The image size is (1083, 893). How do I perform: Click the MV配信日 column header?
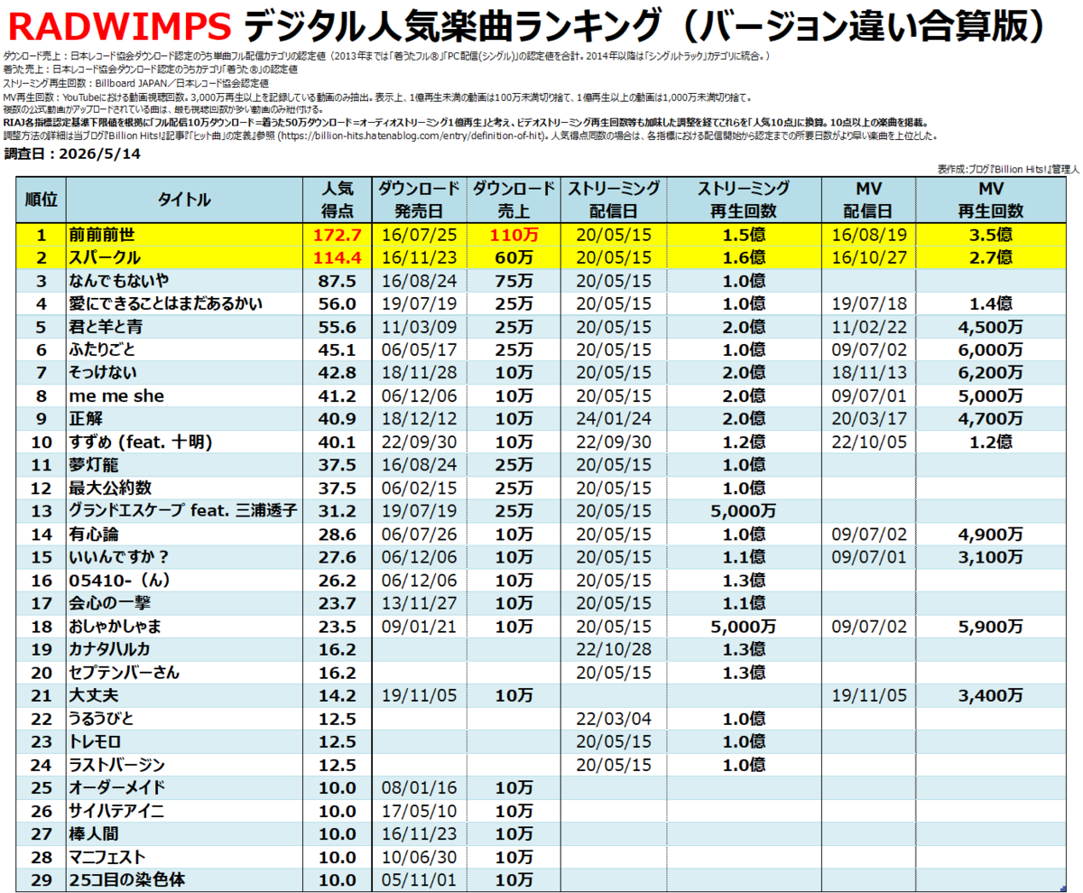pyautogui.click(x=868, y=200)
